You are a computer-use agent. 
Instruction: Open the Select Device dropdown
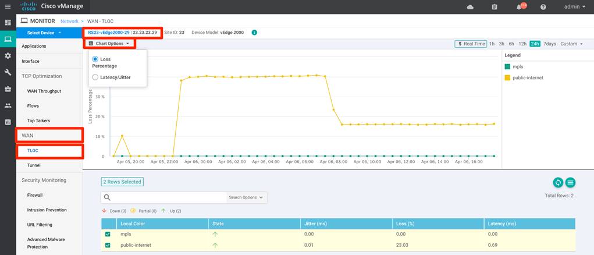coord(44,33)
